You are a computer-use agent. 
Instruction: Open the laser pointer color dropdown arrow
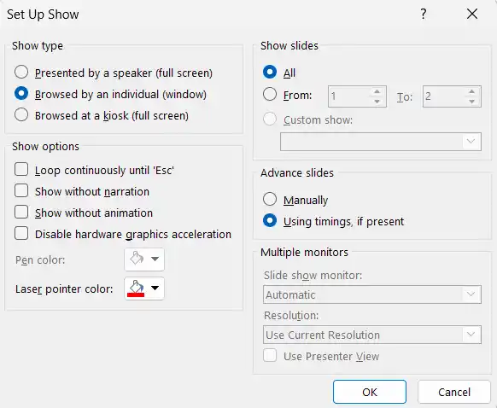click(155, 288)
